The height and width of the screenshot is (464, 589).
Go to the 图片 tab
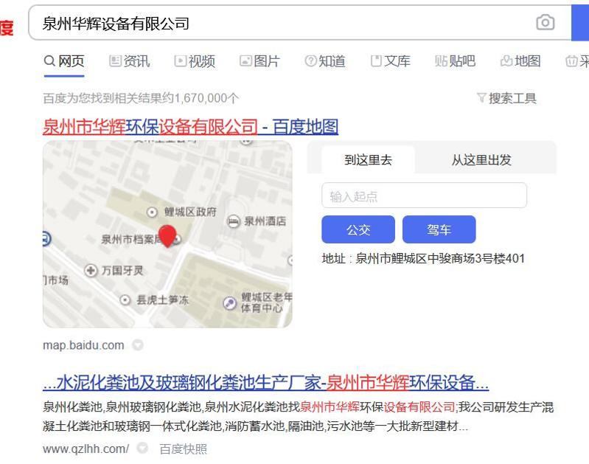tap(259, 61)
